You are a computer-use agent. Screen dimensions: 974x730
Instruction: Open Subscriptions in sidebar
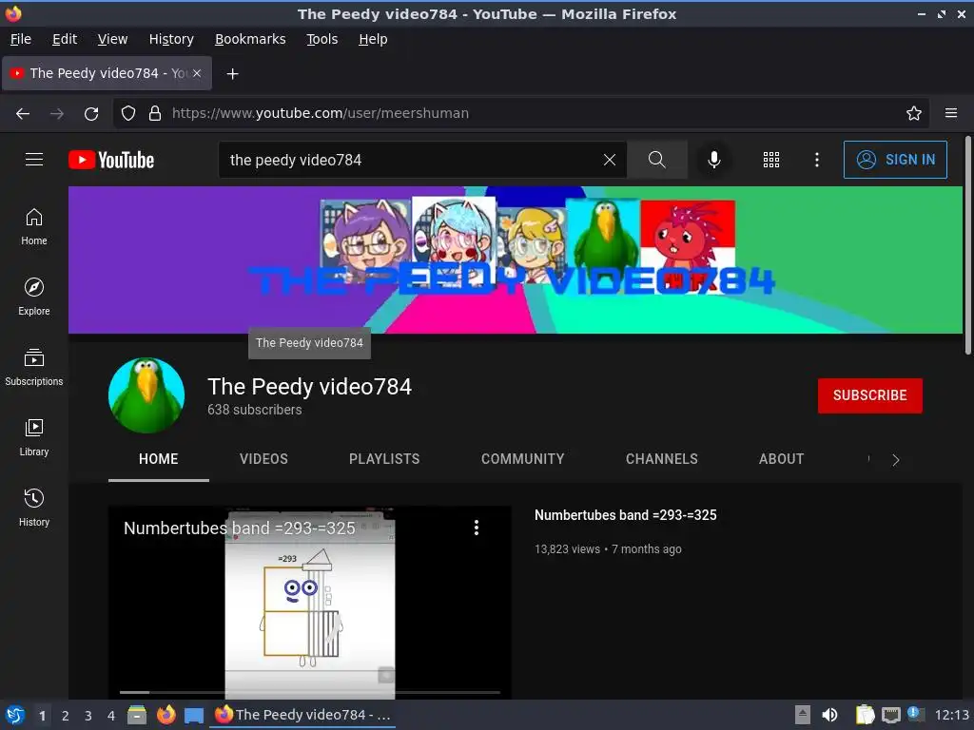[x=34, y=367]
